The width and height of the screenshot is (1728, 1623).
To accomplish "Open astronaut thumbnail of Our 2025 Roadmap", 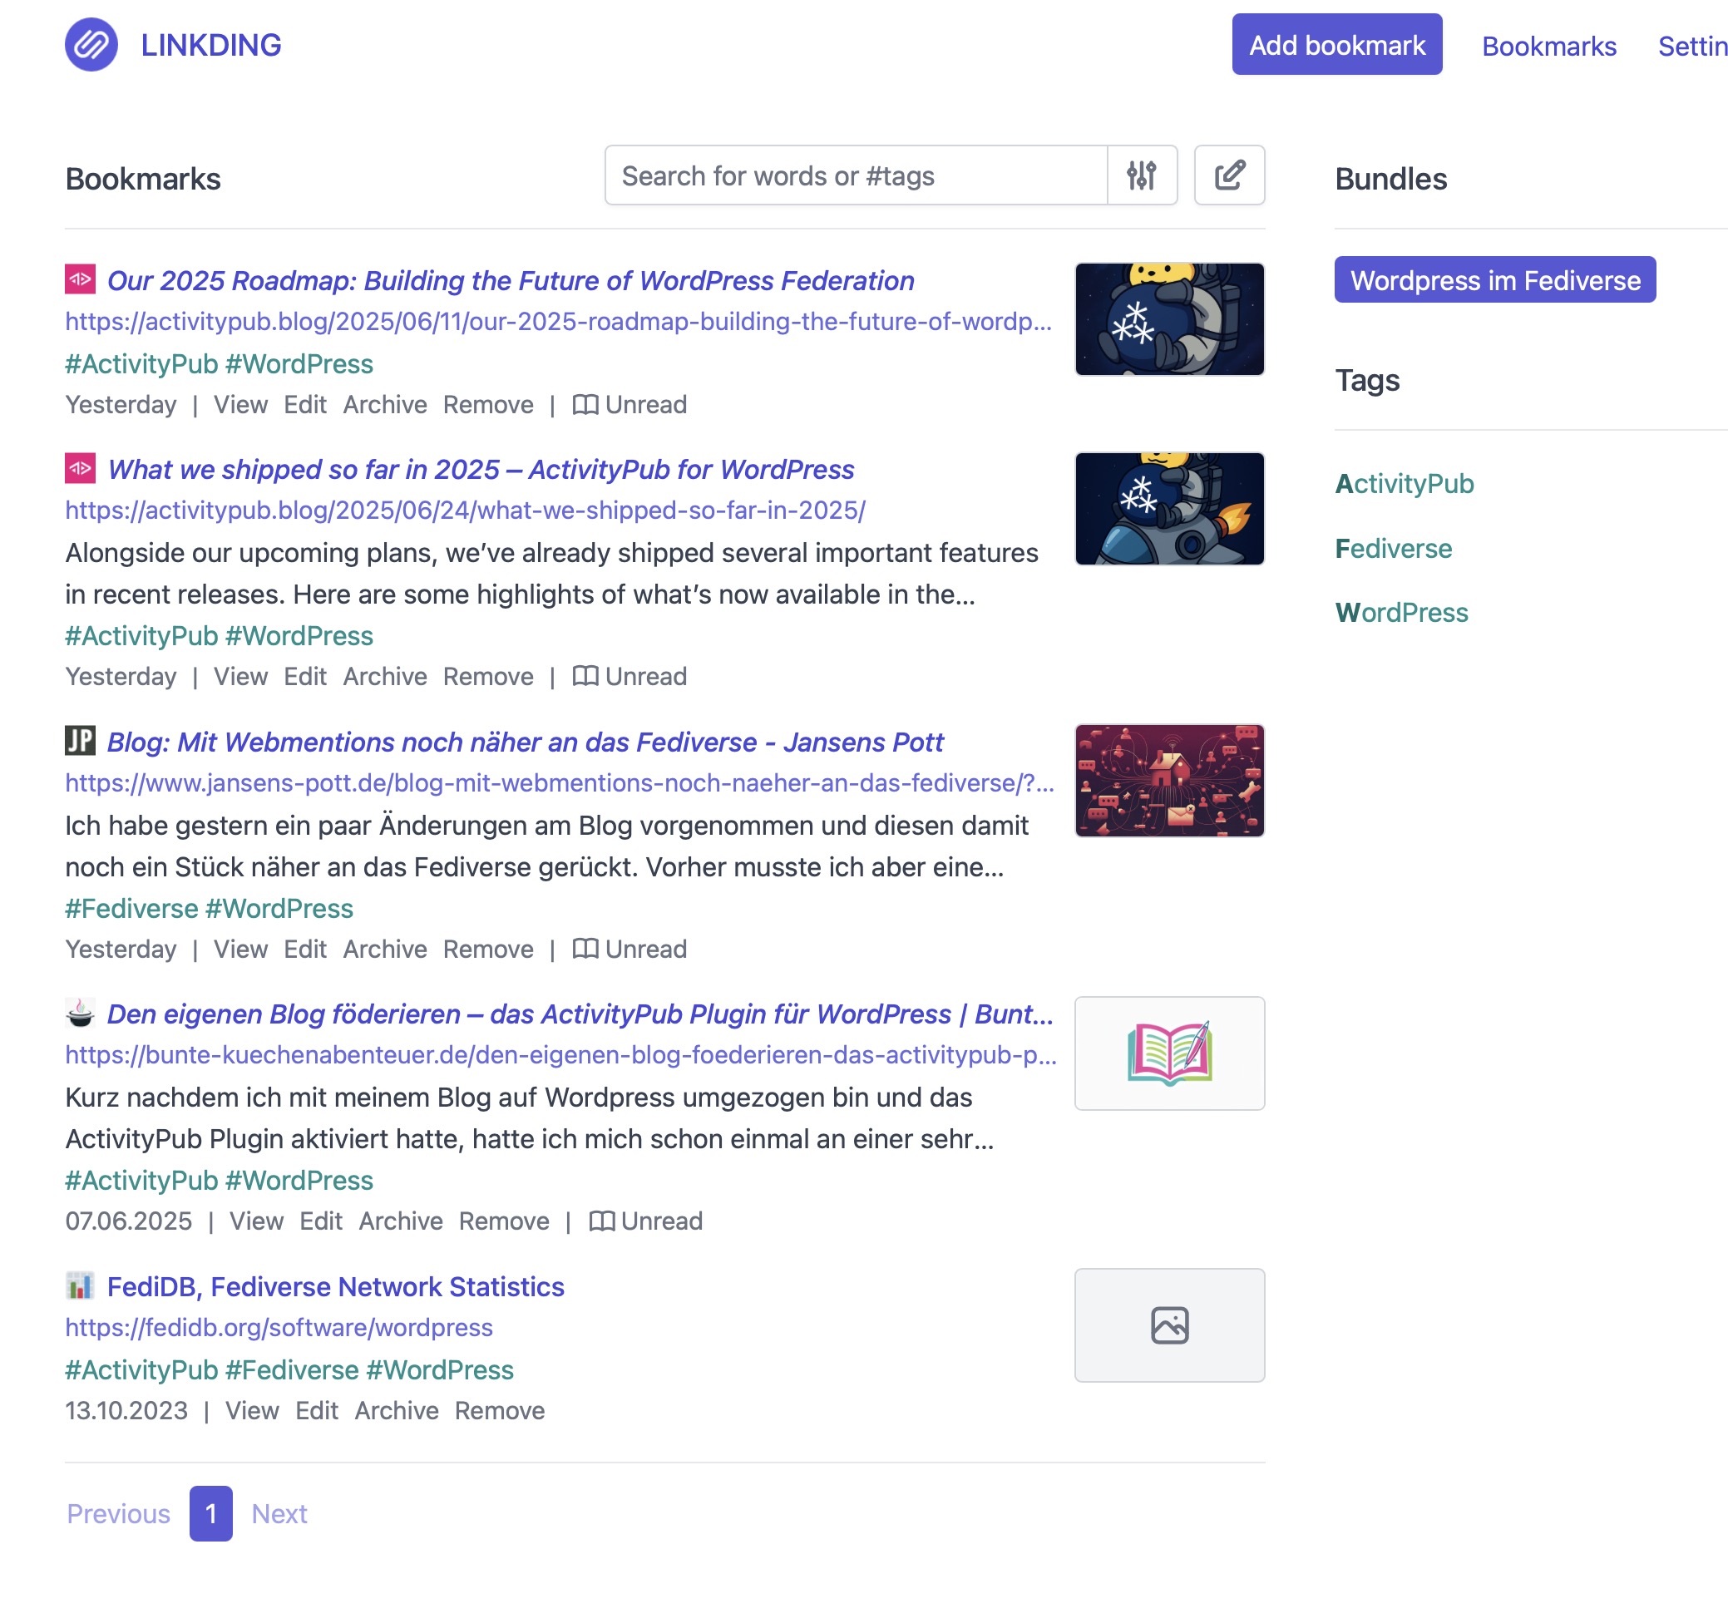I will tap(1169, 319).
